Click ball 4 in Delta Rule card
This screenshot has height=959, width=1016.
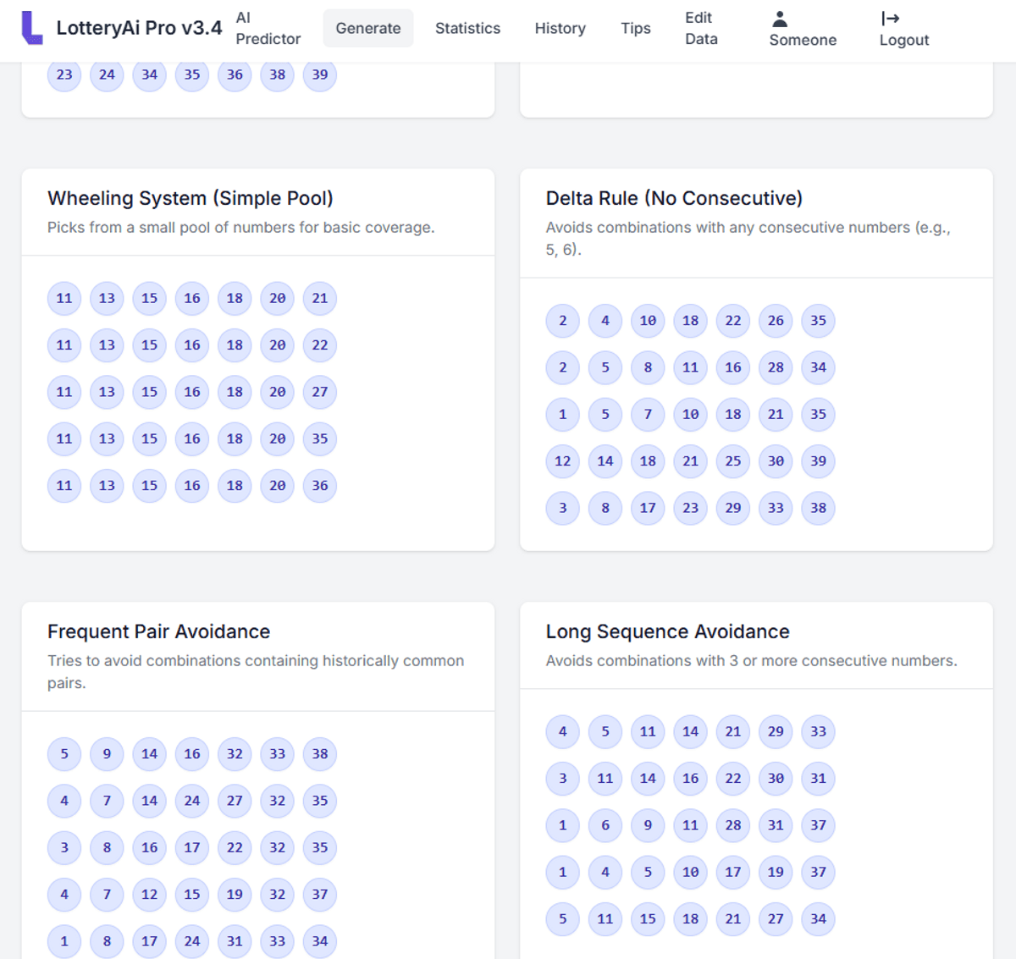tap(605, 321)
